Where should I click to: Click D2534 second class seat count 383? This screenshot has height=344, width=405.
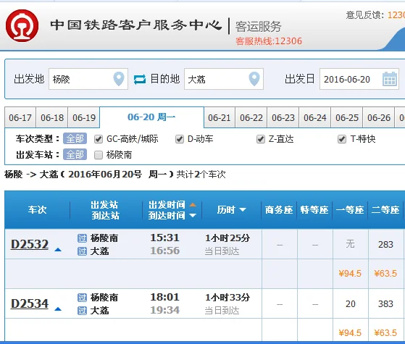tap(385, 303)
